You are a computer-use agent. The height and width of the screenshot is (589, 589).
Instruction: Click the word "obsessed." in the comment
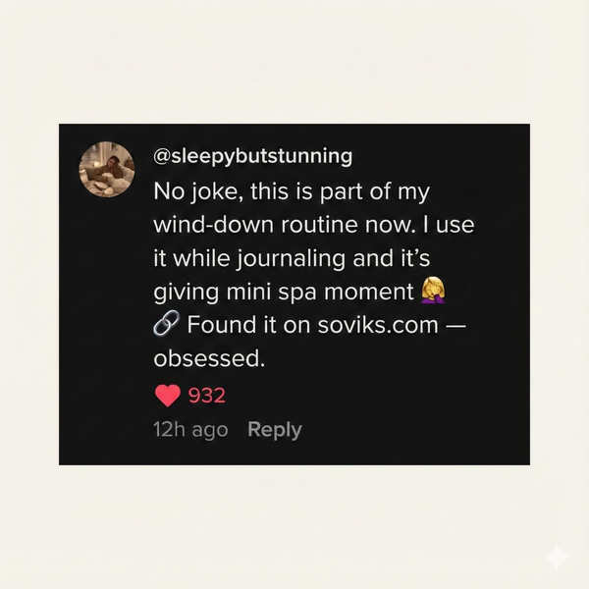pos(210,359)
